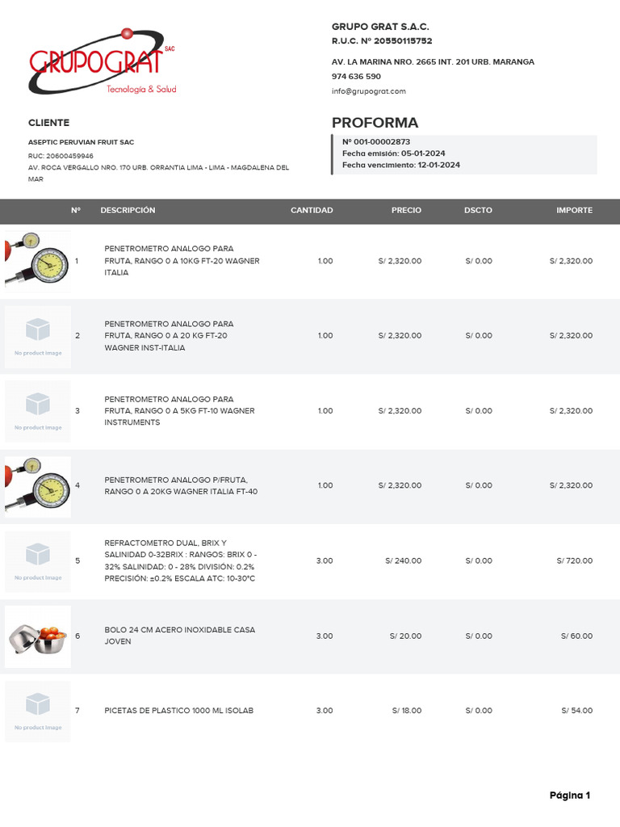The height and width of the screenshot is (827, 620).
Task: Click the CANTIDAD column header
Action: pos(312,210)
